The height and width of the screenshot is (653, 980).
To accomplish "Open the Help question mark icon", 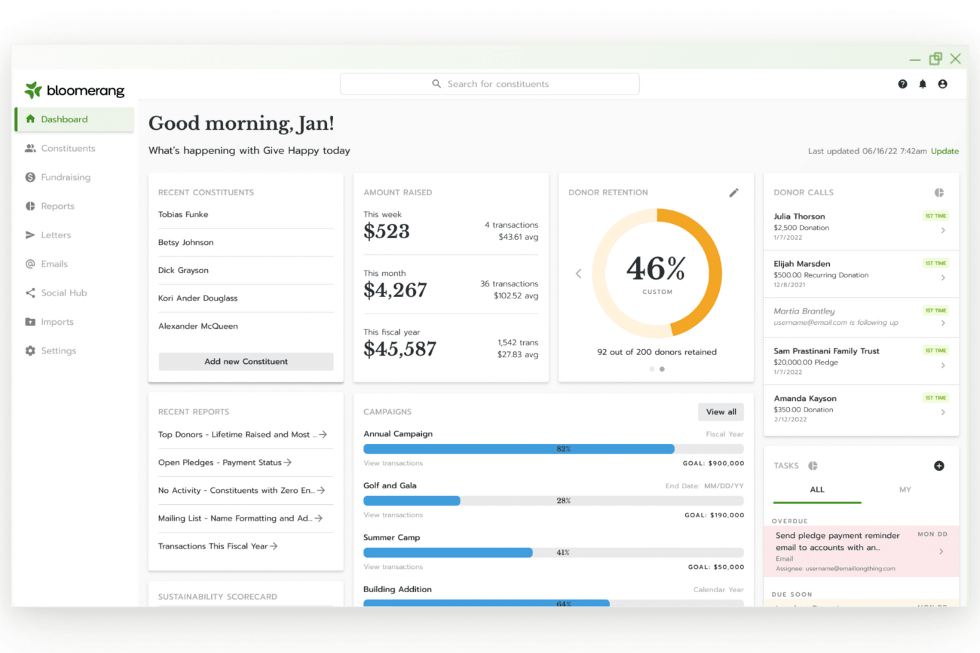I will [903, 83].
